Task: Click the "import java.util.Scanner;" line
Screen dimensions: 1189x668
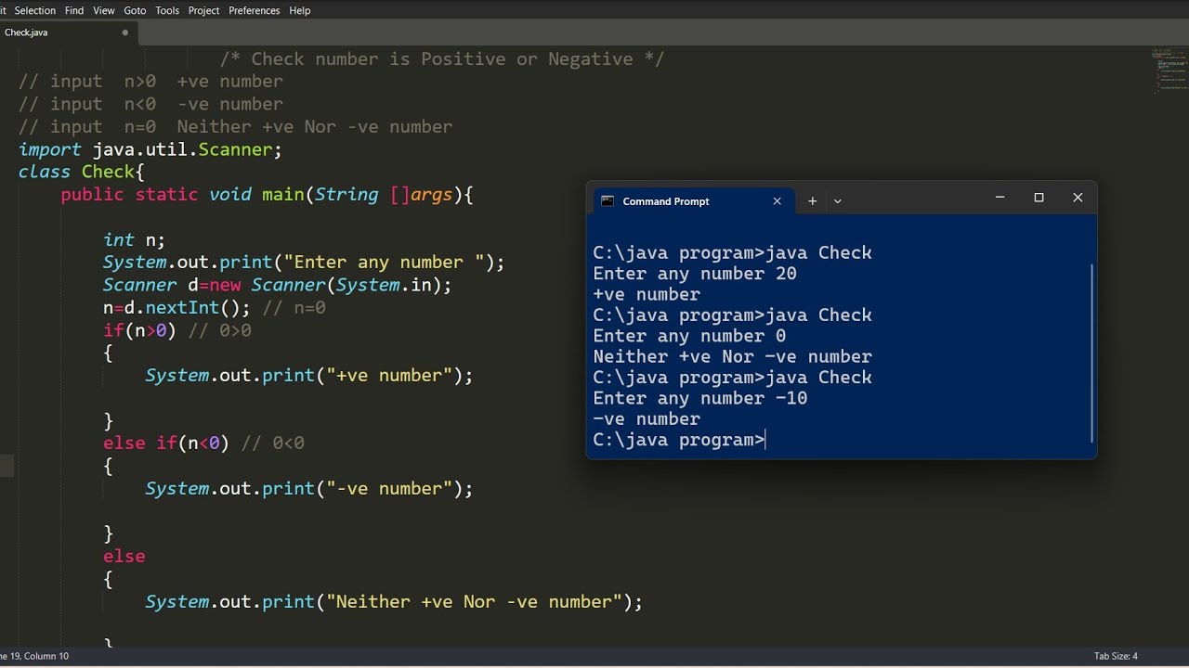Action: click(x=150, y=149)
